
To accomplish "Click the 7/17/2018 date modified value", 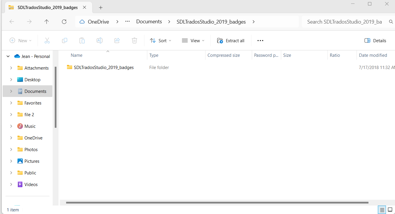I will [377, 67].
